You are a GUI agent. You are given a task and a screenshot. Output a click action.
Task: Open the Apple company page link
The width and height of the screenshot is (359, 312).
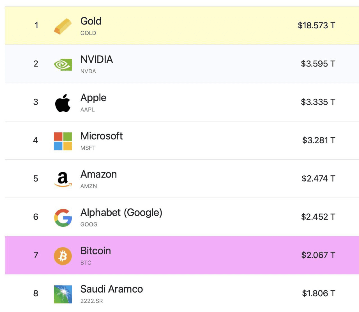click(x=93, y=98)
